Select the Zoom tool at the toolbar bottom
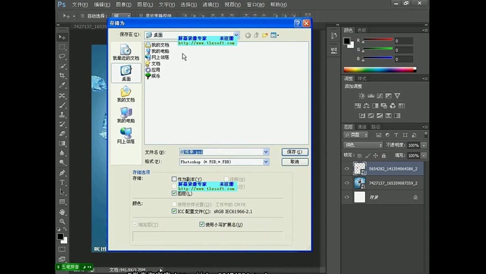The image size is (486, 274). coord(62,219)
